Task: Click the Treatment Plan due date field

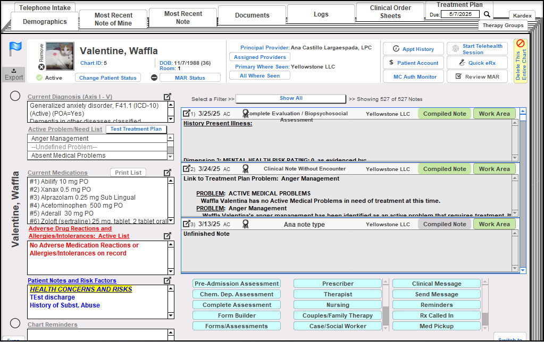Action: [x=461, y=14]
